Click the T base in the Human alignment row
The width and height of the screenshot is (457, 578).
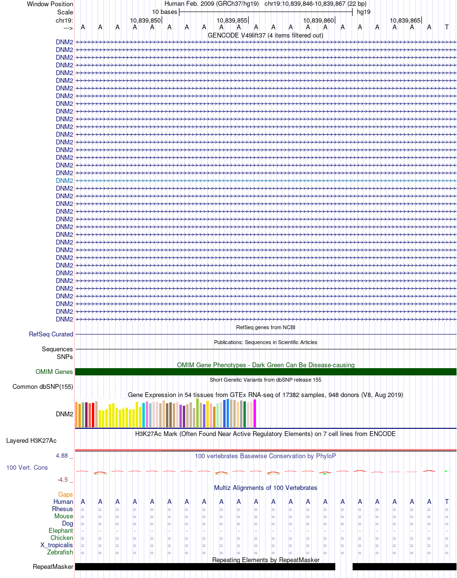coord(447,501)
